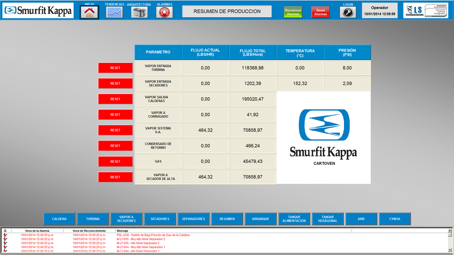Select the alarm icon for PSL-GAS row

point(5,235)
